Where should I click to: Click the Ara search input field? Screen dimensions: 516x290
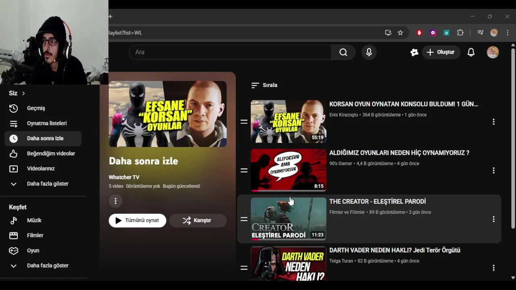coord(230,52)
